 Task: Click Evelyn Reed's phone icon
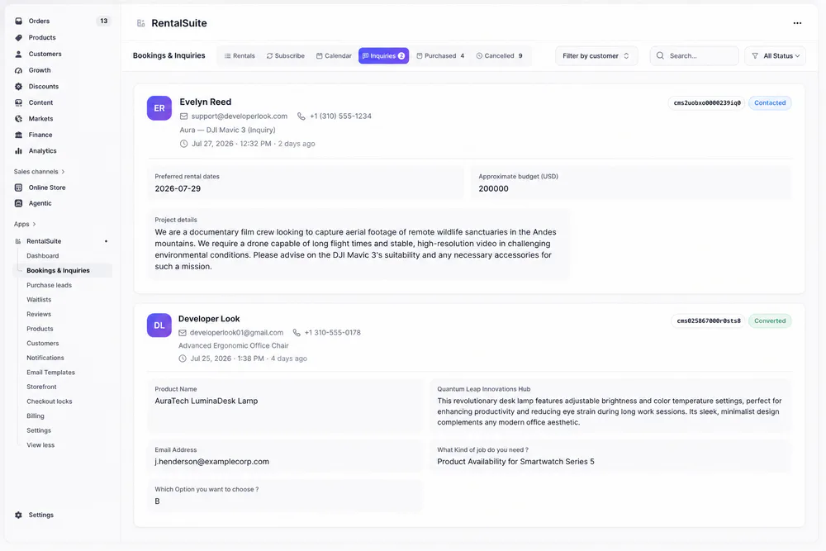coord(301,116)
